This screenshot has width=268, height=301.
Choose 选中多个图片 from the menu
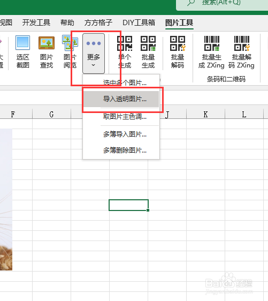click(121, 82)
